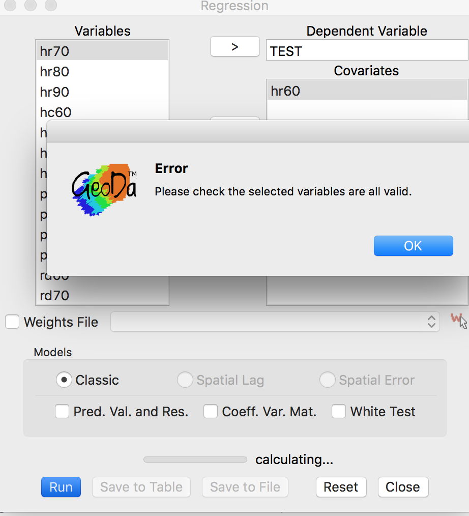469x516 pixels.
Task: Enable the White Test option
Action: coord(339,411)
